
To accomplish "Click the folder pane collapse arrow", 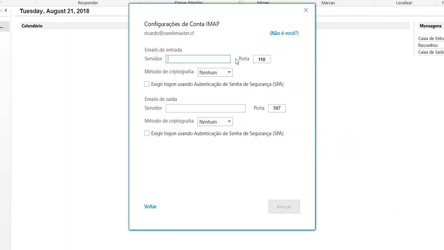I will click(x=6, y=10).
